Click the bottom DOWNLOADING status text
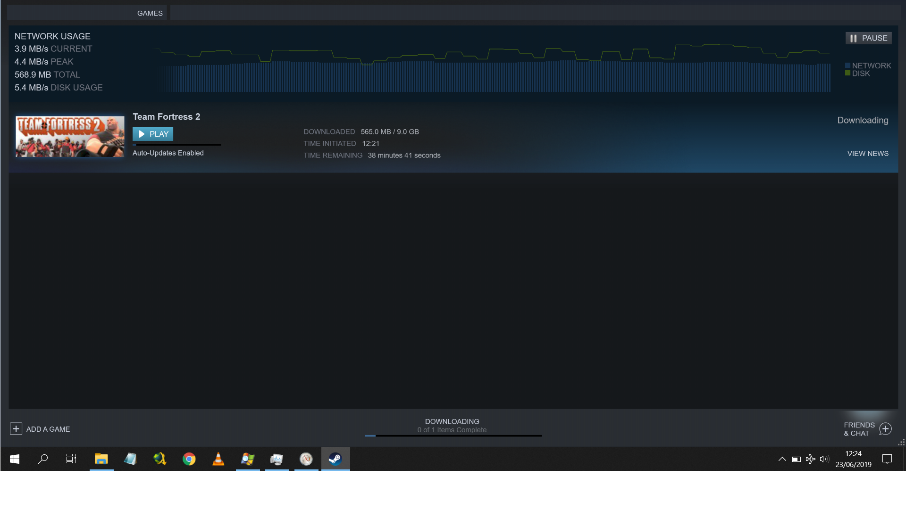906x509 pixels. point(452,422)
